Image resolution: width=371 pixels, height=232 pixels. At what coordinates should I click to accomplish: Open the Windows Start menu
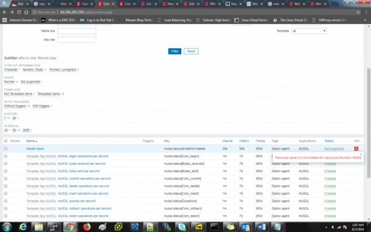(7, 227)
